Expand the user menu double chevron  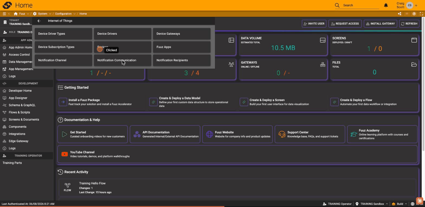coord(416,5)
